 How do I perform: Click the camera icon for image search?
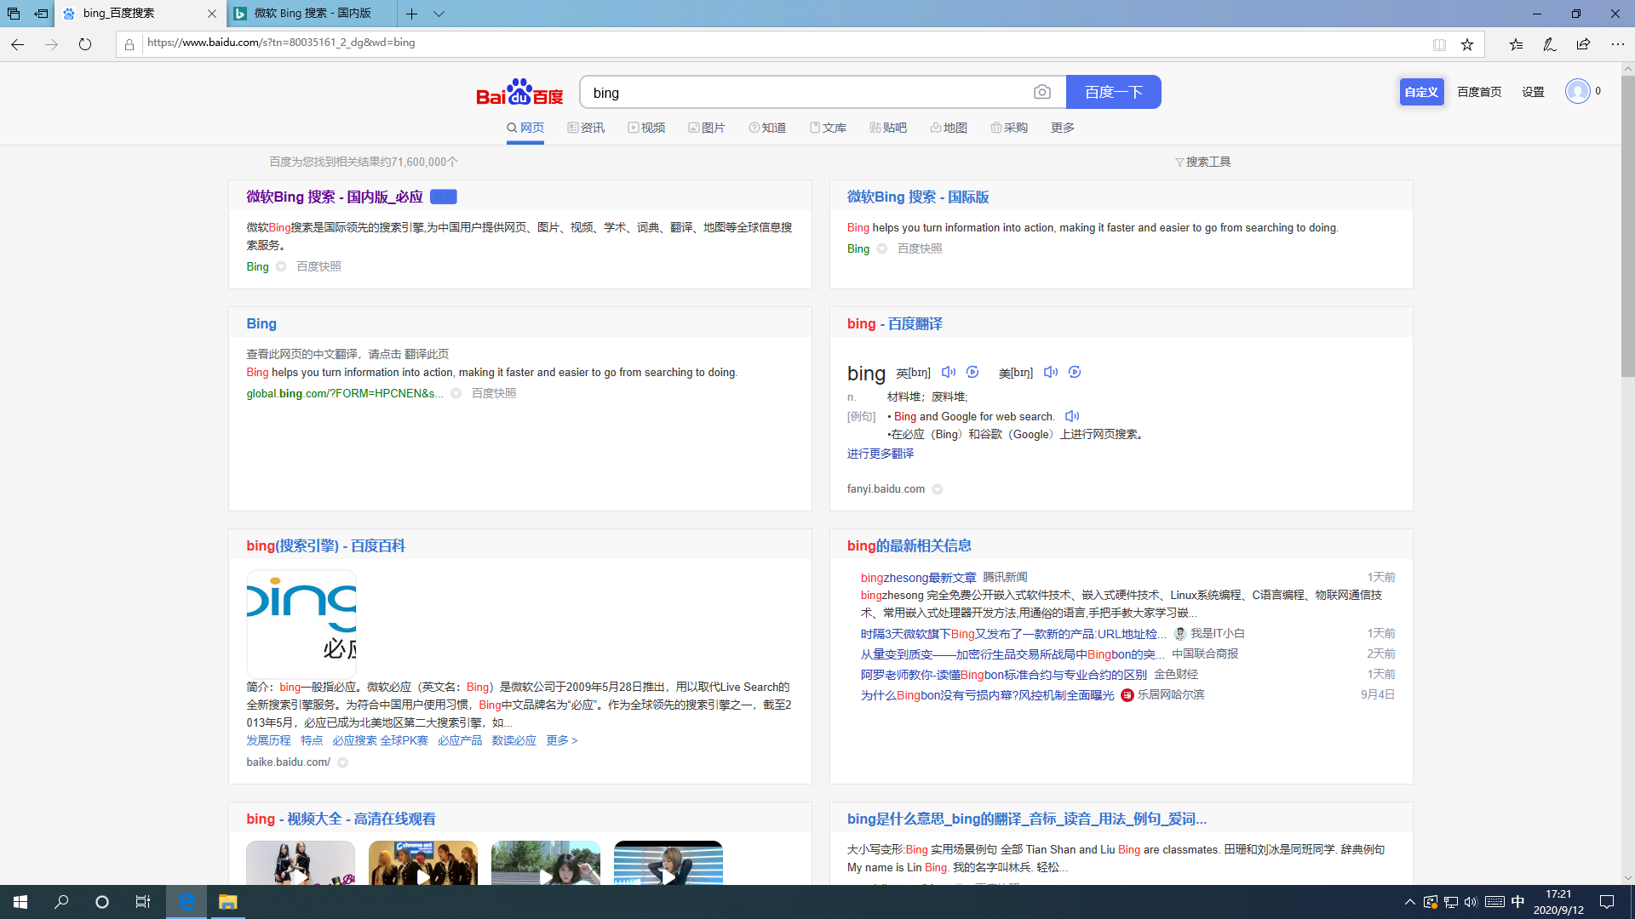1042,91
